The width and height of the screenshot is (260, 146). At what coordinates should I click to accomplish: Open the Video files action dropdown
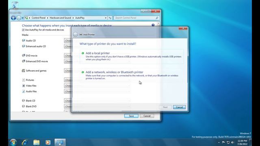(97, 86)
